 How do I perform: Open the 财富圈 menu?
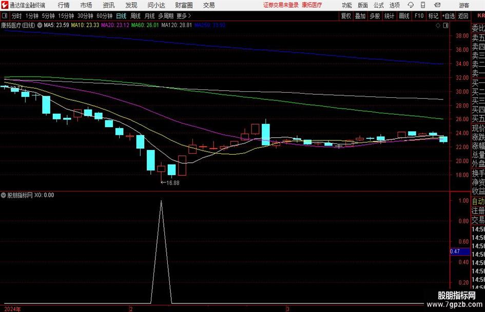184,5
